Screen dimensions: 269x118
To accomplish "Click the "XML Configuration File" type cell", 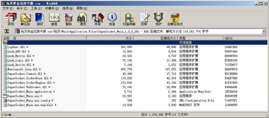I will 196,100.
